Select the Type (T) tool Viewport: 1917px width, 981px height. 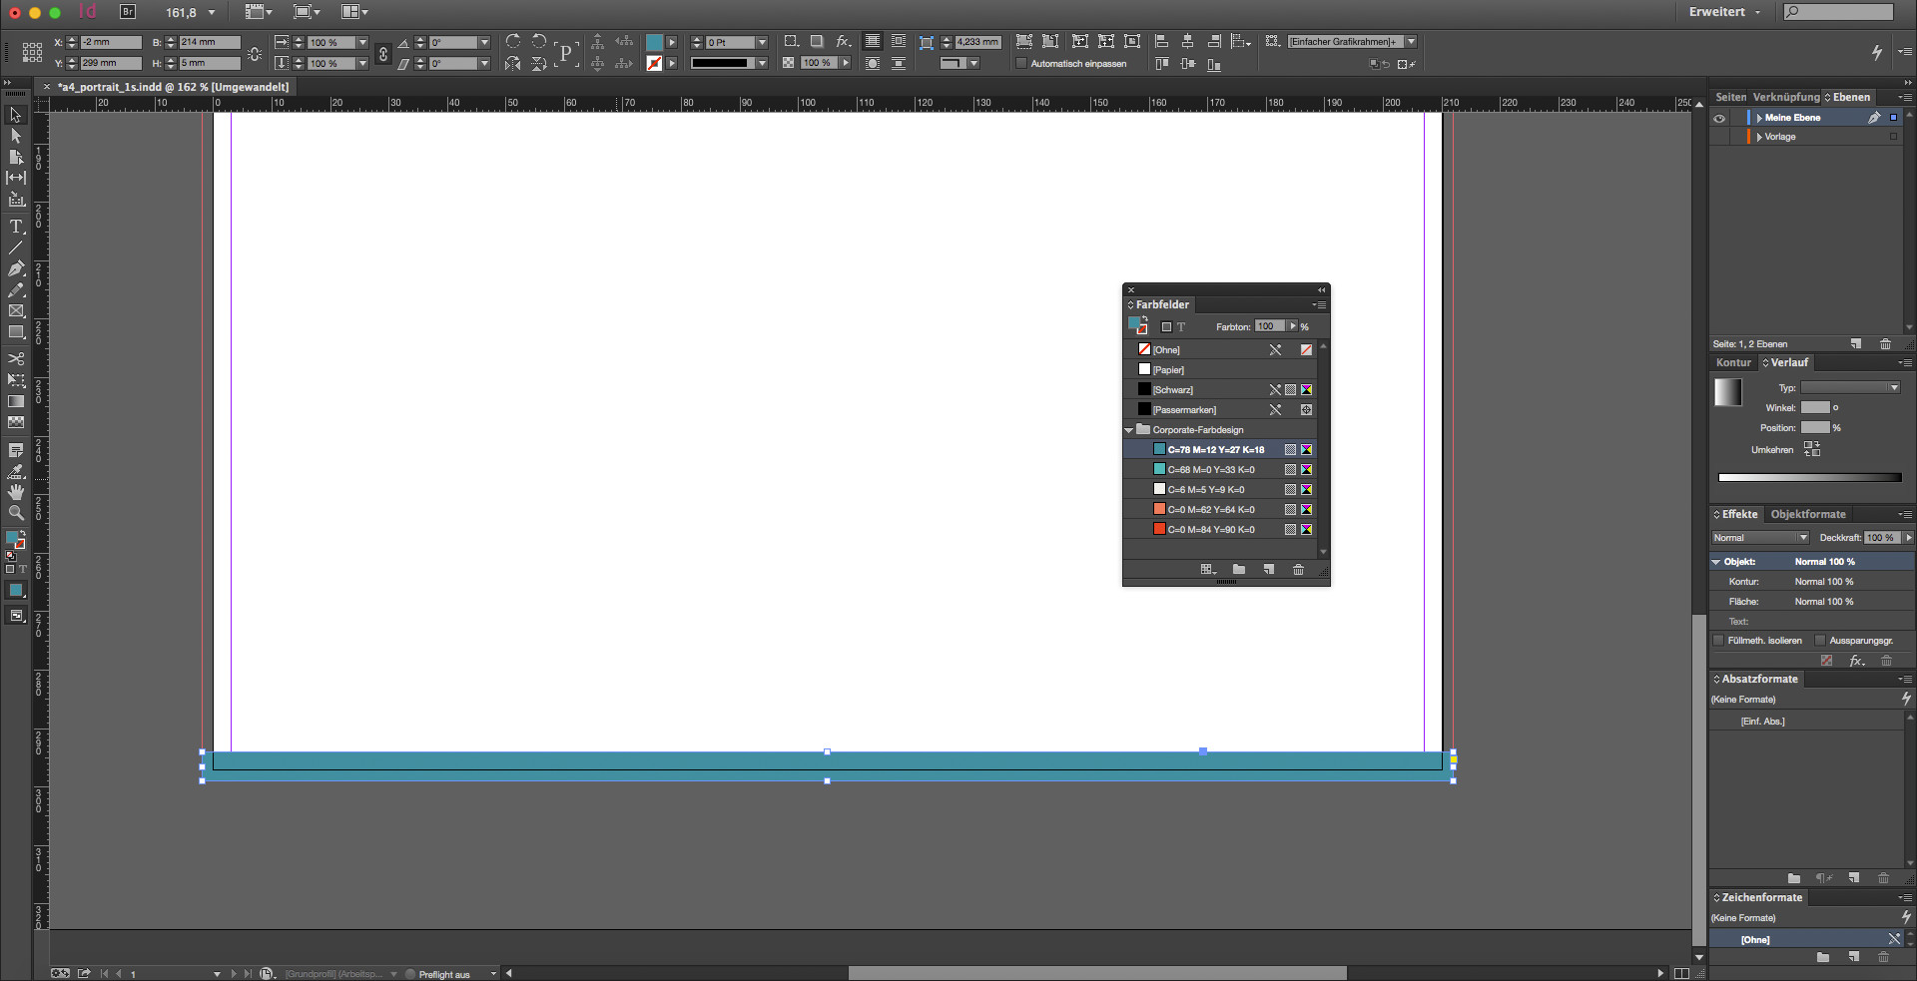click(16, 227)
